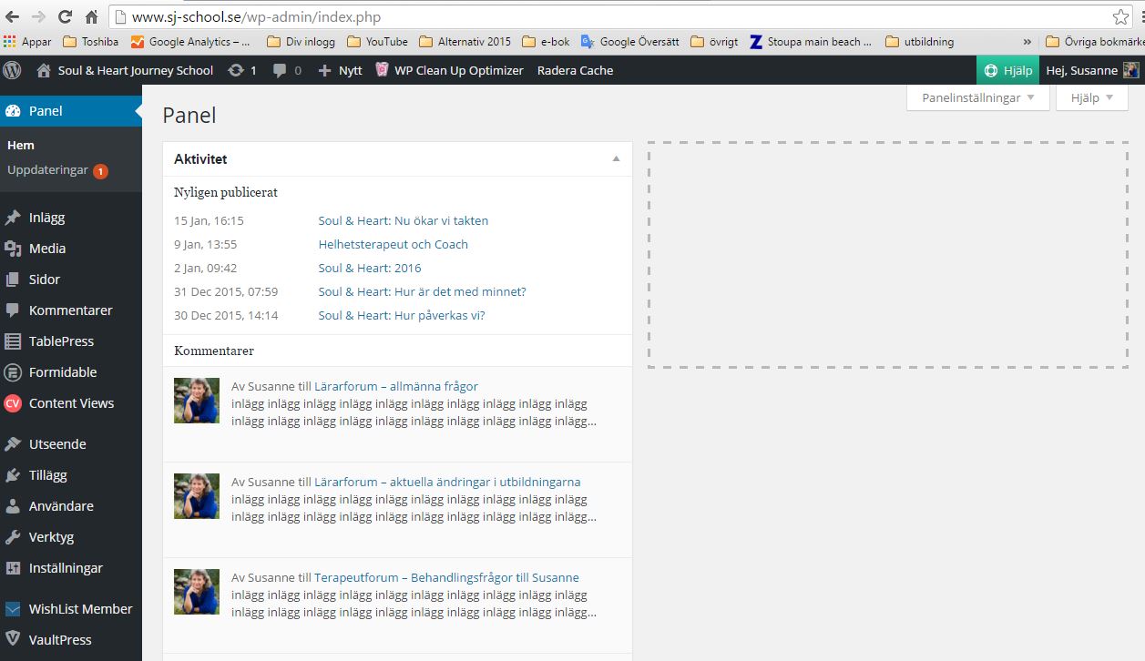Open post 'Helhetsterapeut och Coach'

(393, 244)
